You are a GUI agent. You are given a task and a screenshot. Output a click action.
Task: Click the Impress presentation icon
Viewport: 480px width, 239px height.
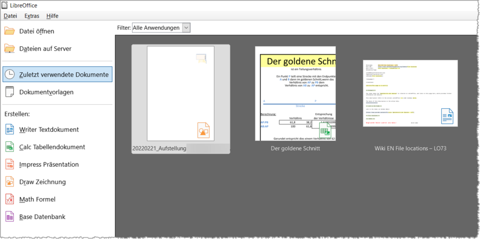(x=10, y=165)
